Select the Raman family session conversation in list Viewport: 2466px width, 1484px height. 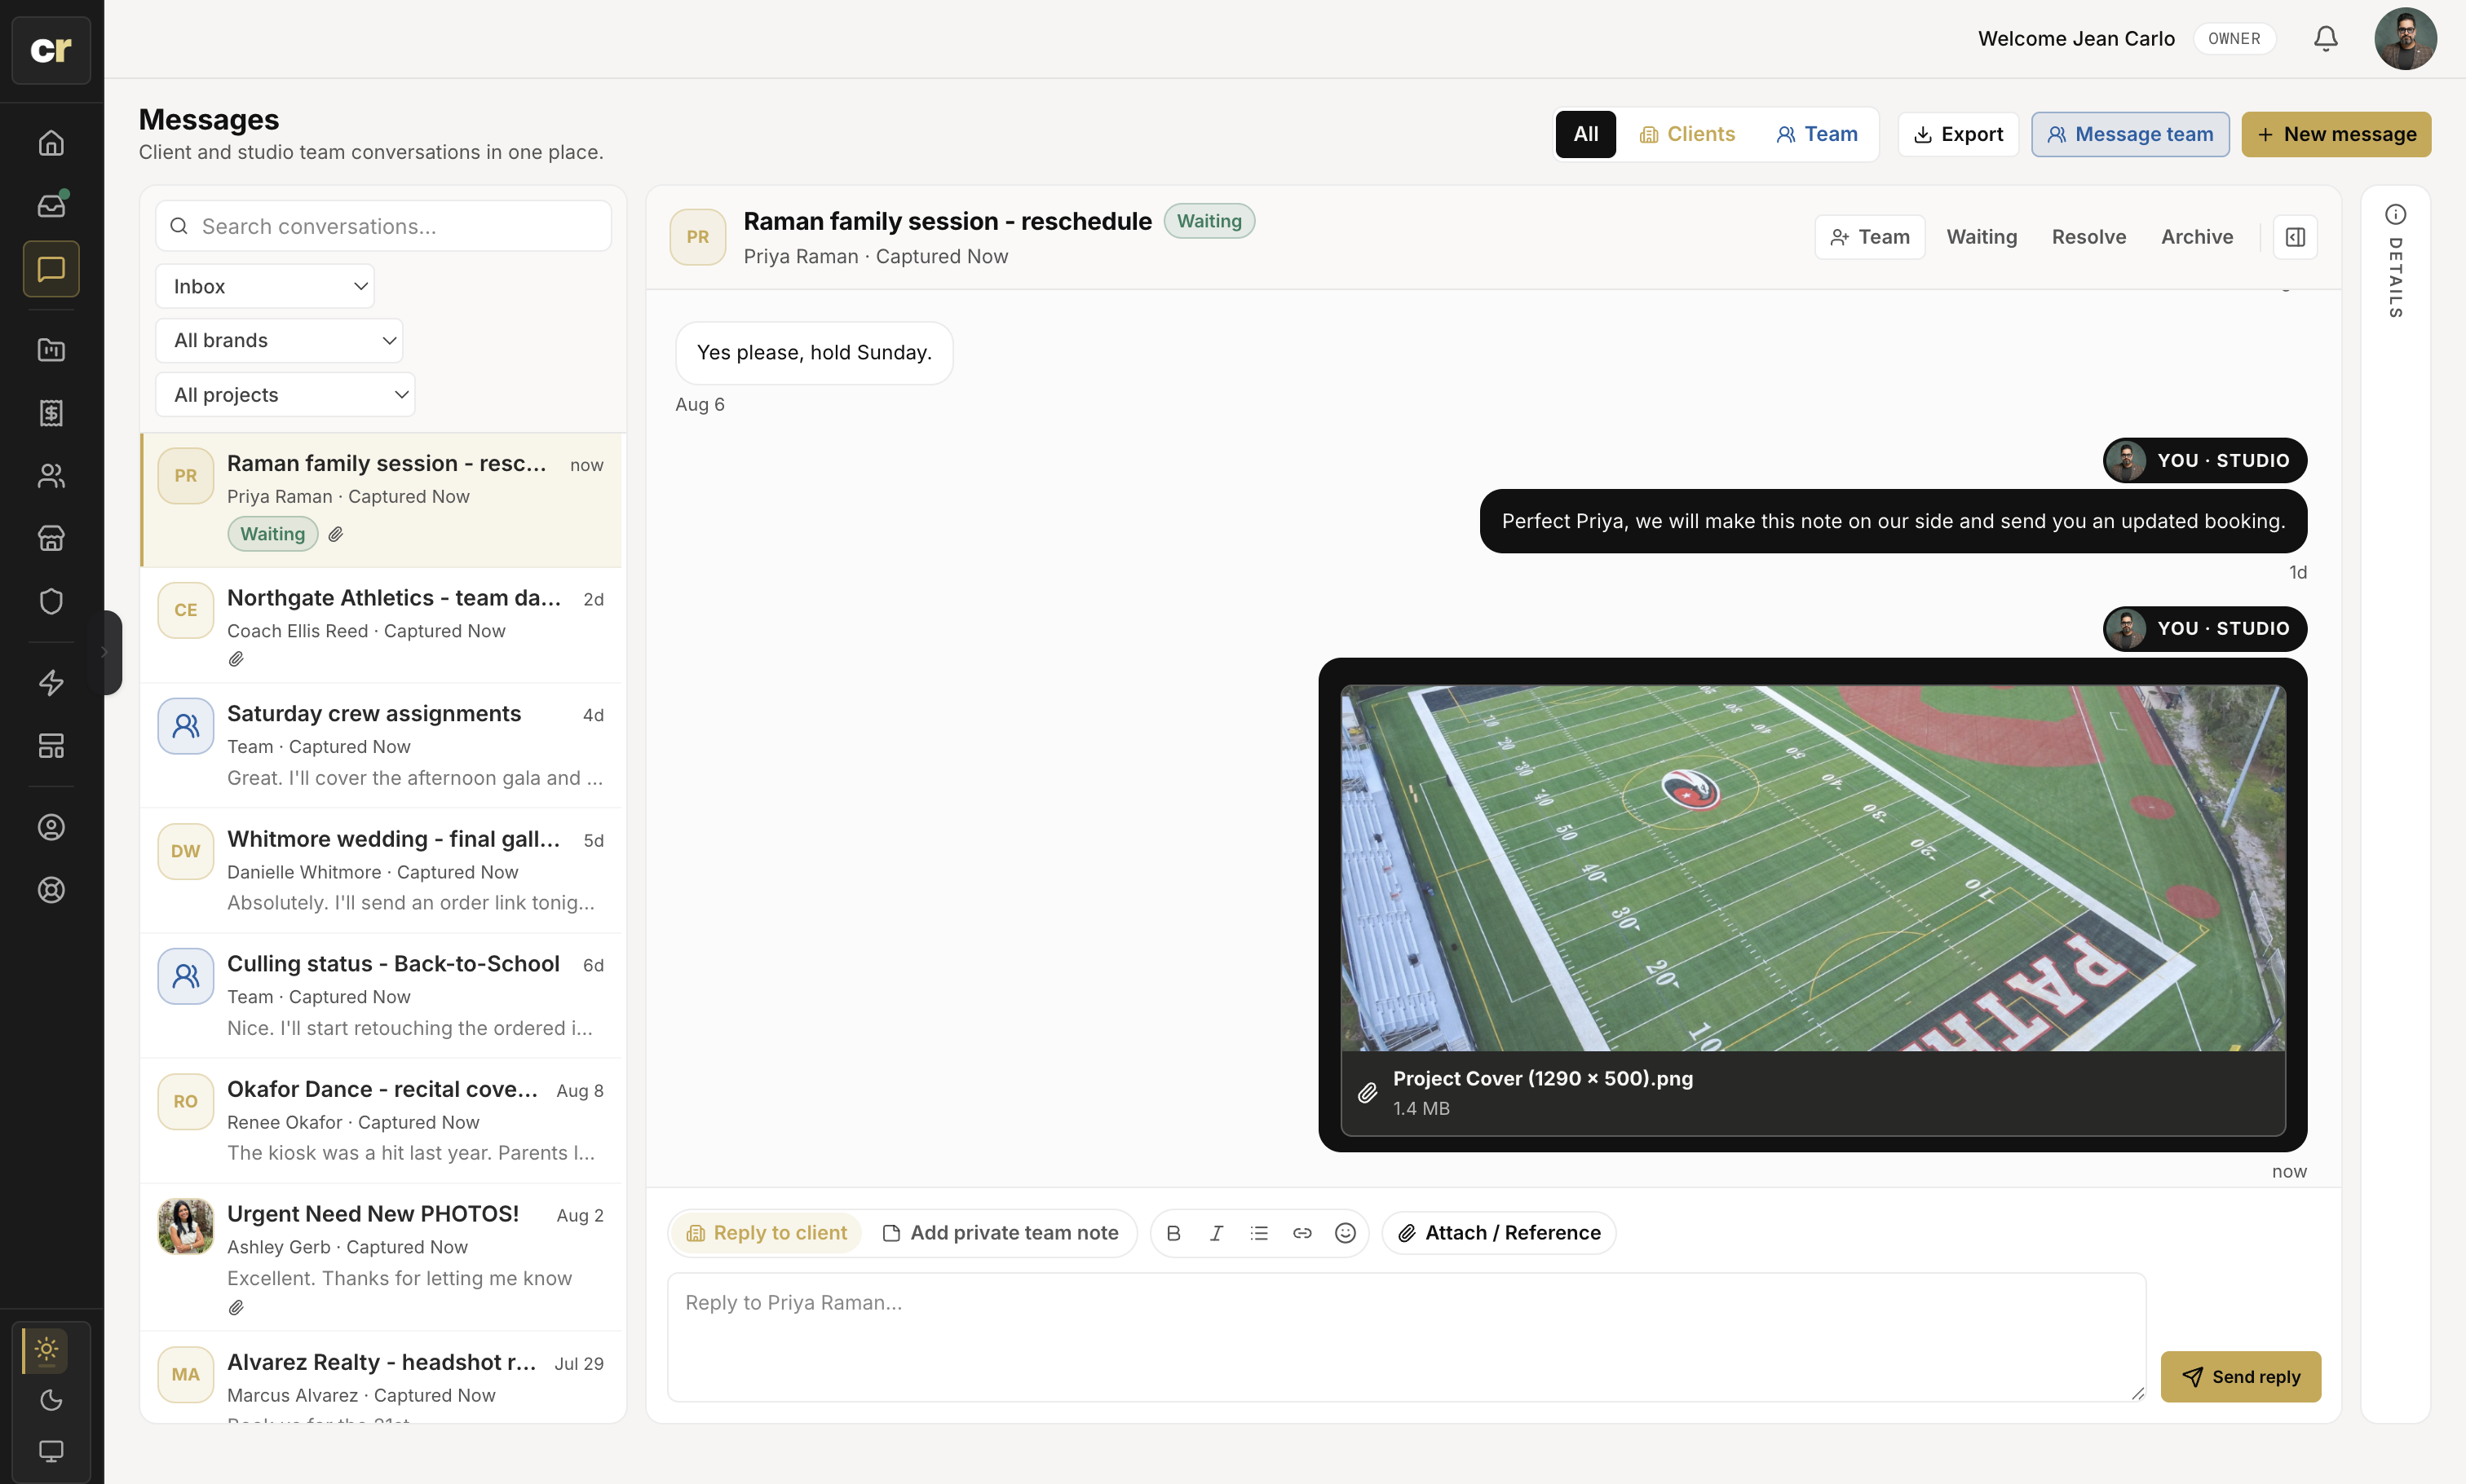point(381,500)
